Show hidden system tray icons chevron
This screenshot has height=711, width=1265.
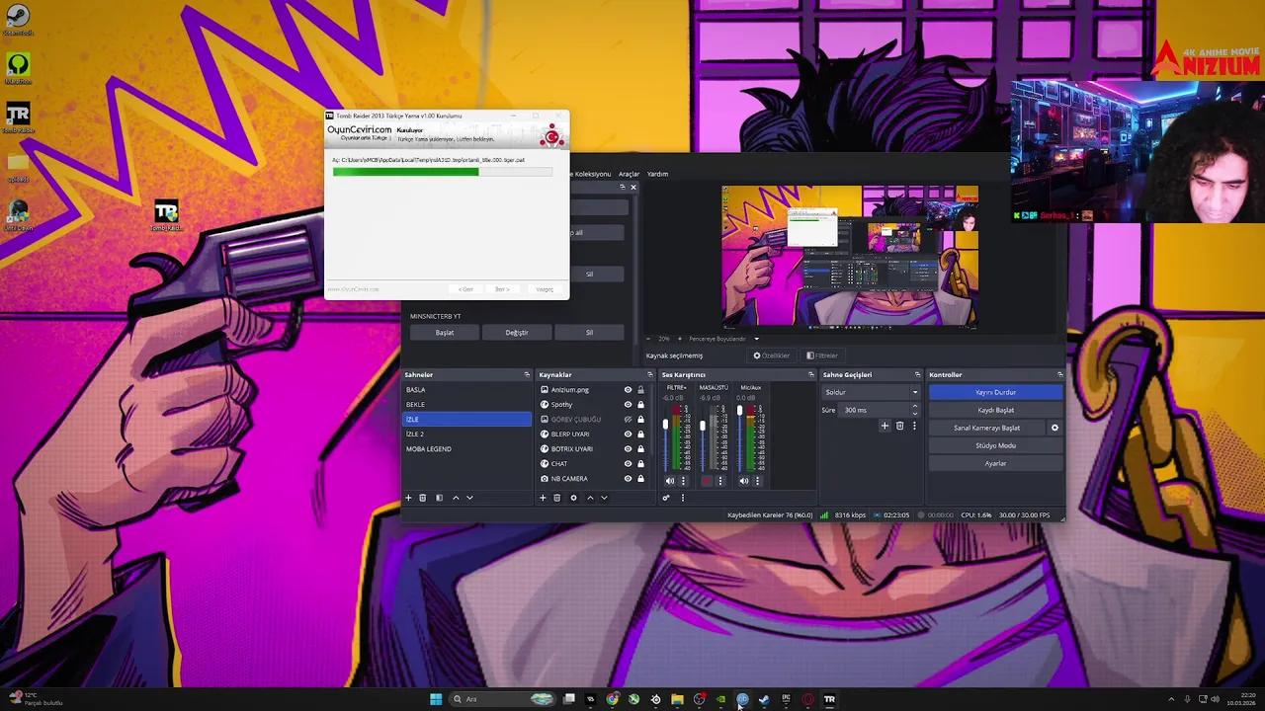(1171, 699)
